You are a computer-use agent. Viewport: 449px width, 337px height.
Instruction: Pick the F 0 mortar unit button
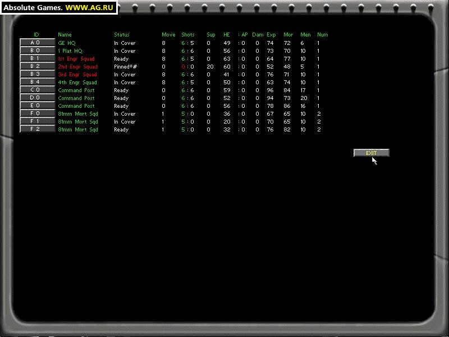coord(37,113)
